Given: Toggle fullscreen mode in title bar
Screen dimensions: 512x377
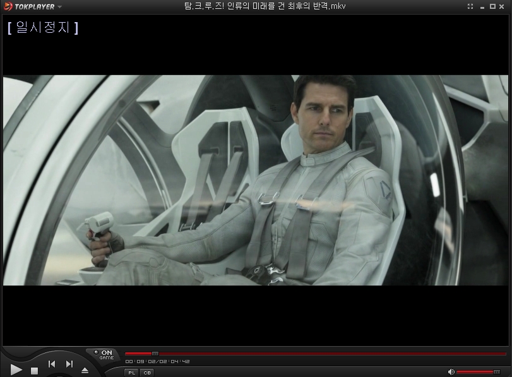Looking at the screenshot, I should pos(470,6).
